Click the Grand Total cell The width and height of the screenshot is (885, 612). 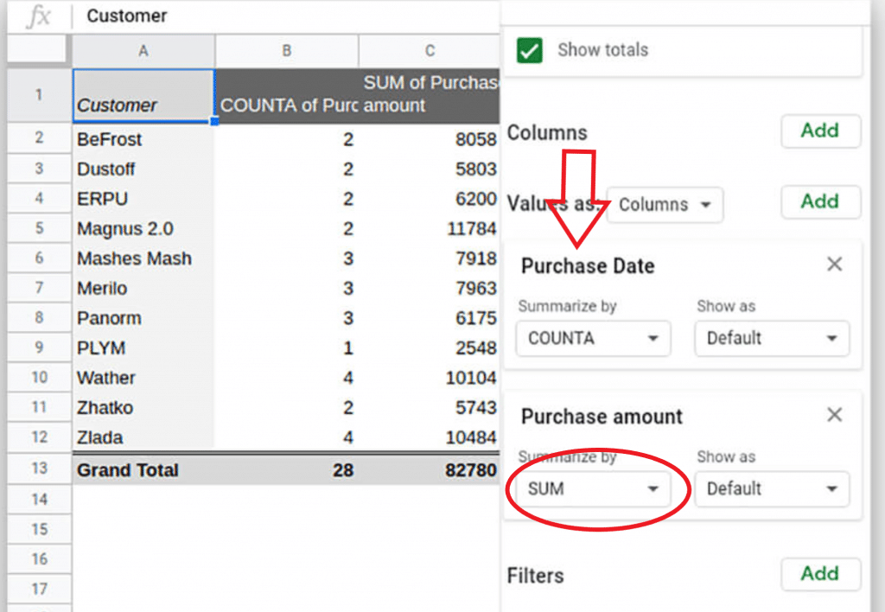(143, 470)
